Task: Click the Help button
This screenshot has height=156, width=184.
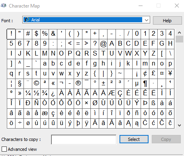Action: click(x=167, y=21)
